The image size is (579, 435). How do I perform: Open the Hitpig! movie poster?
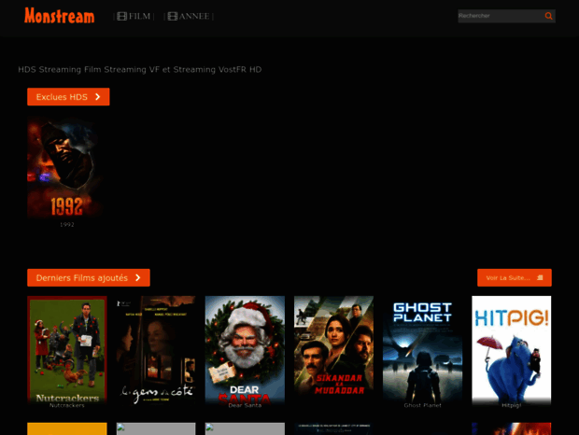[x=512, y=348]
